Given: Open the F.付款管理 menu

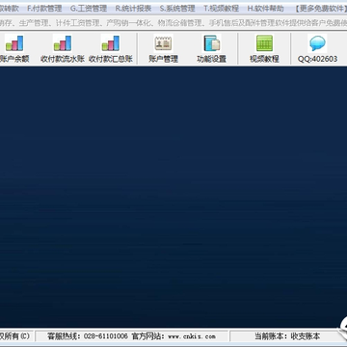Looking at the screenshot, I should [44, 9].
